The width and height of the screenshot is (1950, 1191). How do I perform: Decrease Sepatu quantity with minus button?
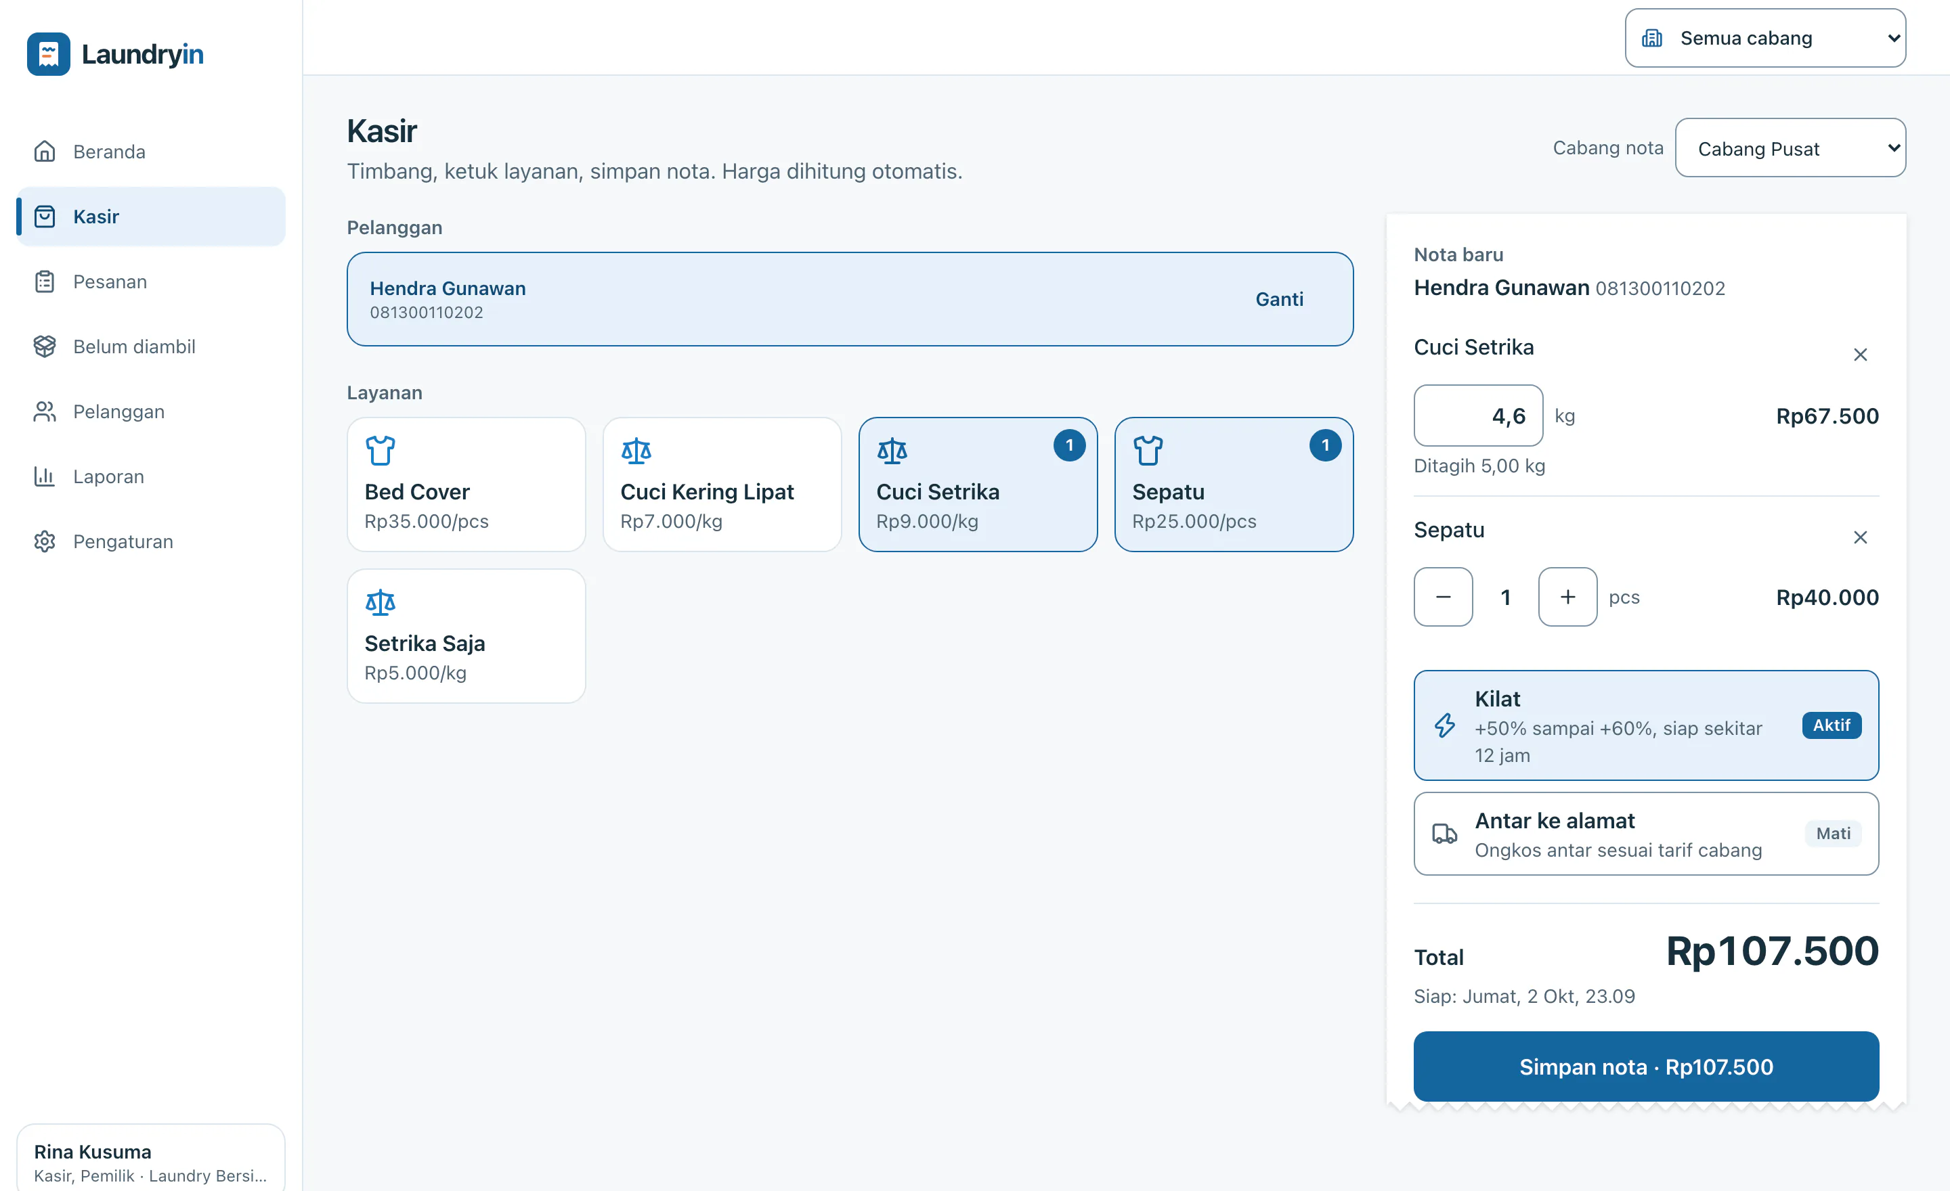(x=1444, y=597)
